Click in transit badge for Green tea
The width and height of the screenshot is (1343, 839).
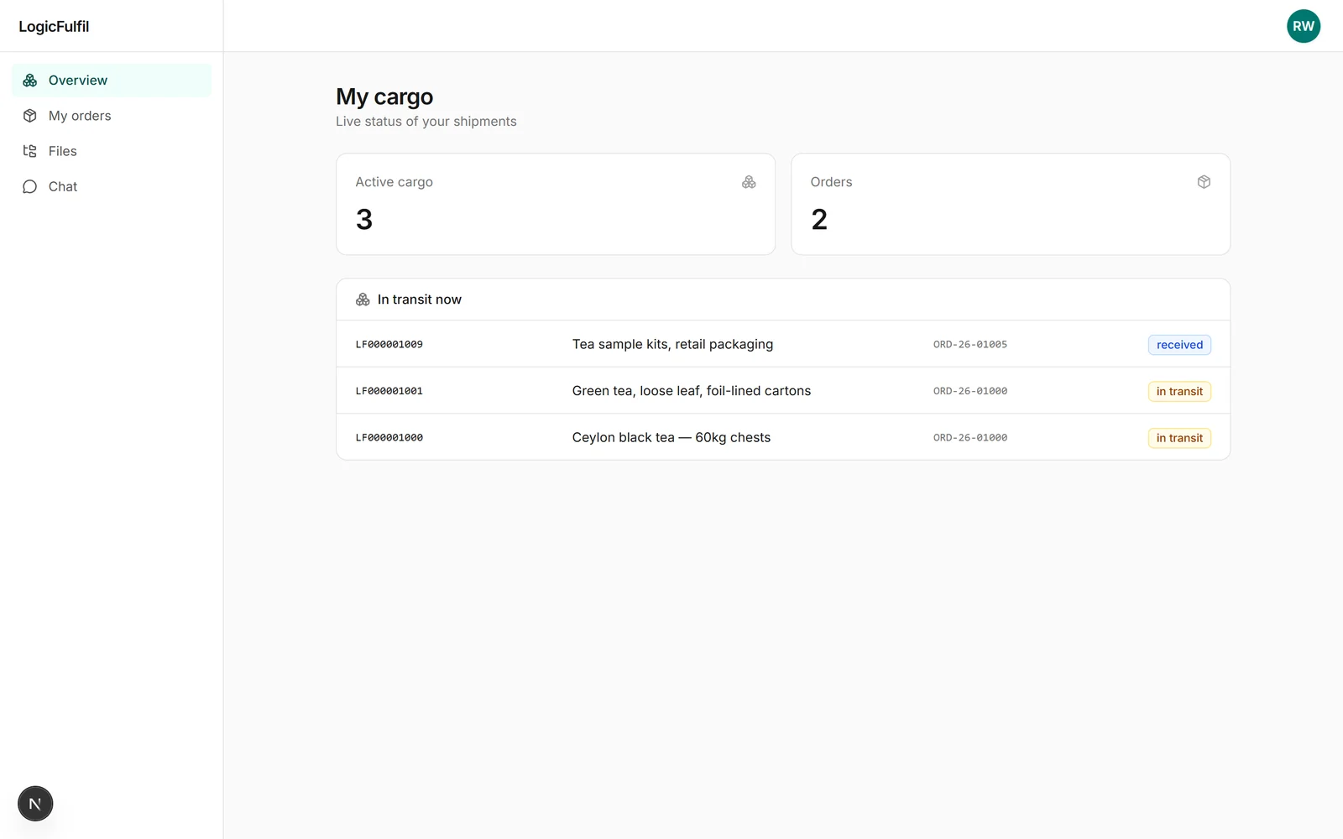(x=1179, y=391)
